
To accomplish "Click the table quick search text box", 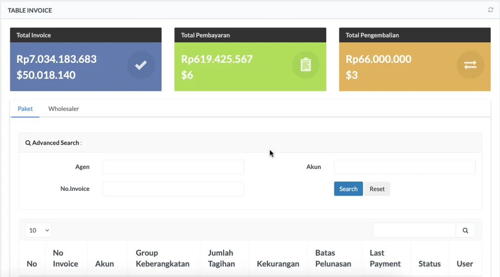I will click(414, 230).
